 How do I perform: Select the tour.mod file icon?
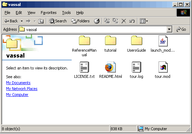[163, 67]
